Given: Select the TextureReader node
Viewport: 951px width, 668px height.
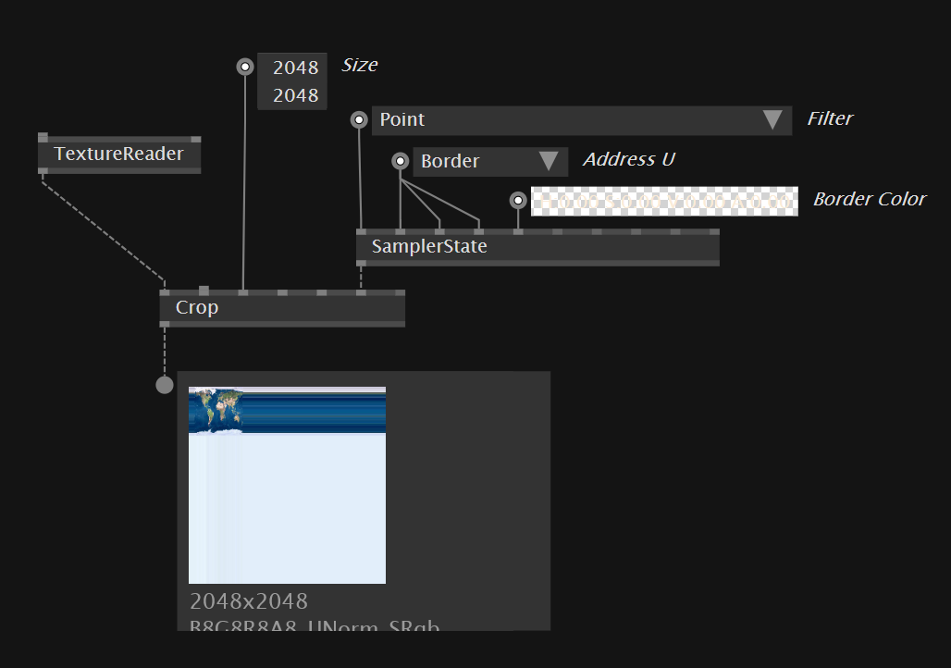Looking at the screenshot, I should point(118,155).
